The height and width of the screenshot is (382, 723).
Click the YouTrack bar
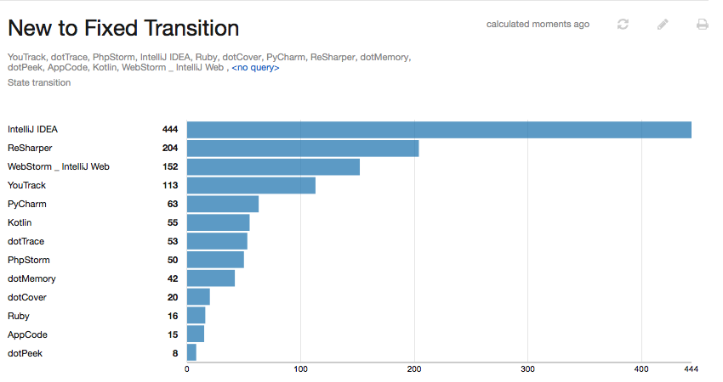(251, 186)
